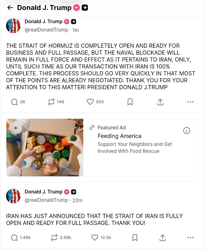Click the plus badge in the header
The height and width of the screenshot is (250, 206).
[85, 8]
